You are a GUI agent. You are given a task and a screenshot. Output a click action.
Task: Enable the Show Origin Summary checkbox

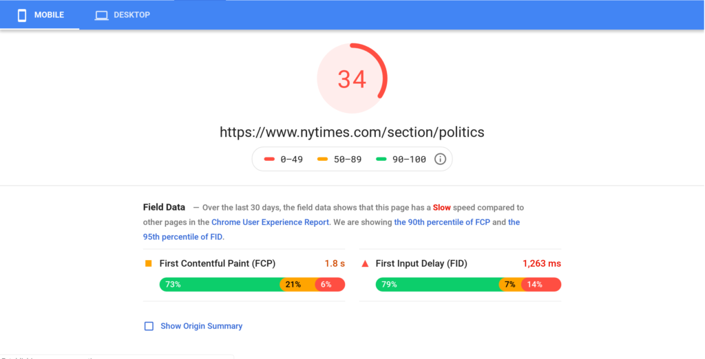click(x=149, y=326)
